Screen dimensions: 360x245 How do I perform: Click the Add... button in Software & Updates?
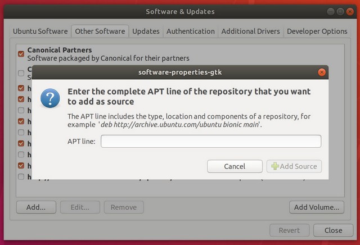[36, 207]
